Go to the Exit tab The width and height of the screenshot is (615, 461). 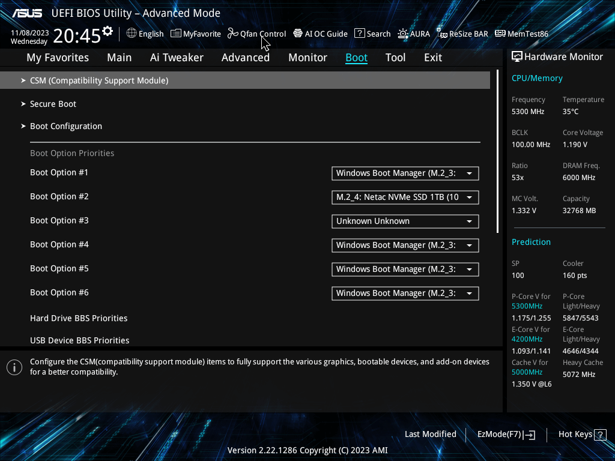coord(433,58)
